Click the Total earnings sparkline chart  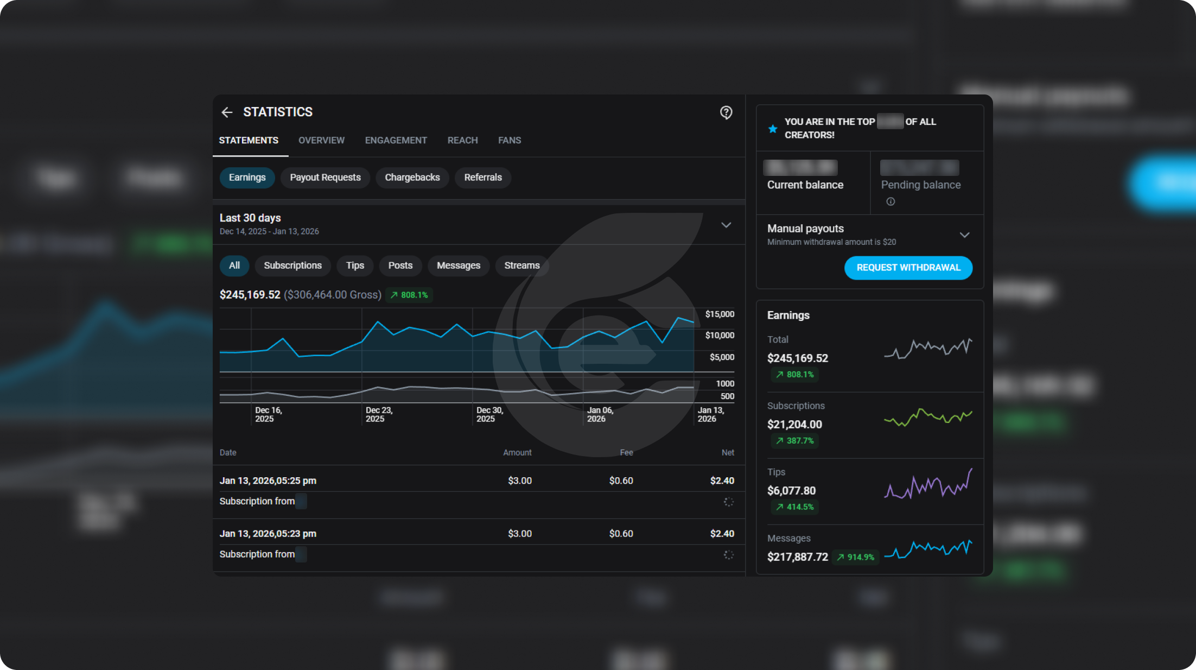click(x=928, y=348)
